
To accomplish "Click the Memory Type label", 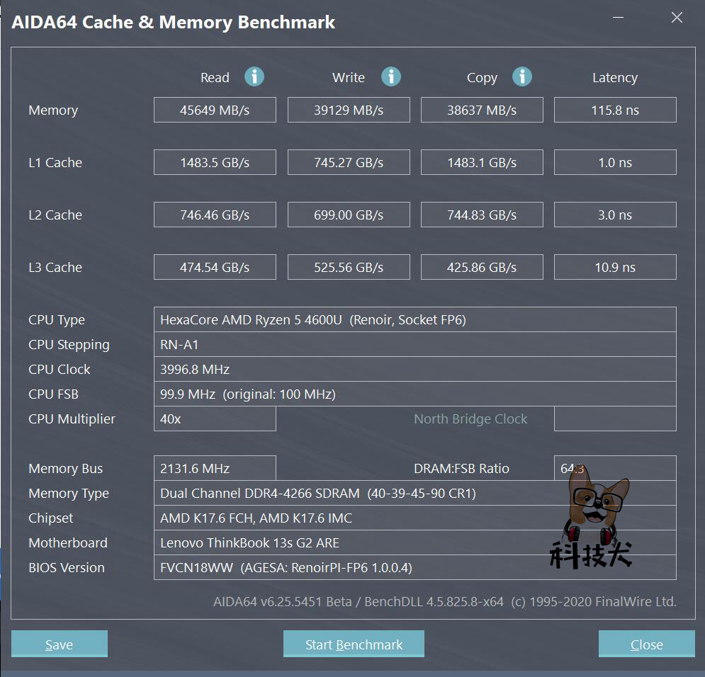I will 69,494.
